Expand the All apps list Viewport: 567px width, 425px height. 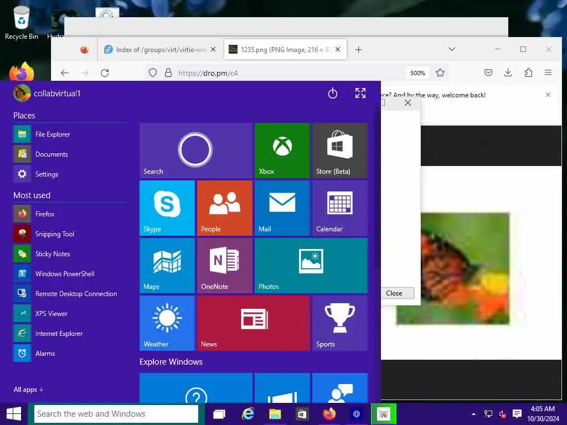[x=28, y=390]
